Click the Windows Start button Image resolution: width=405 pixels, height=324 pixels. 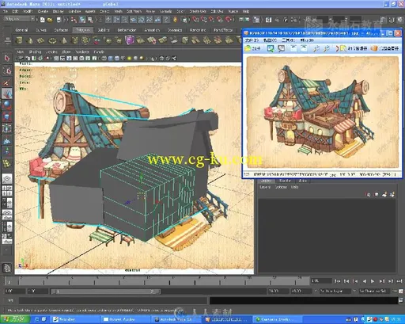tap(16, 319)
